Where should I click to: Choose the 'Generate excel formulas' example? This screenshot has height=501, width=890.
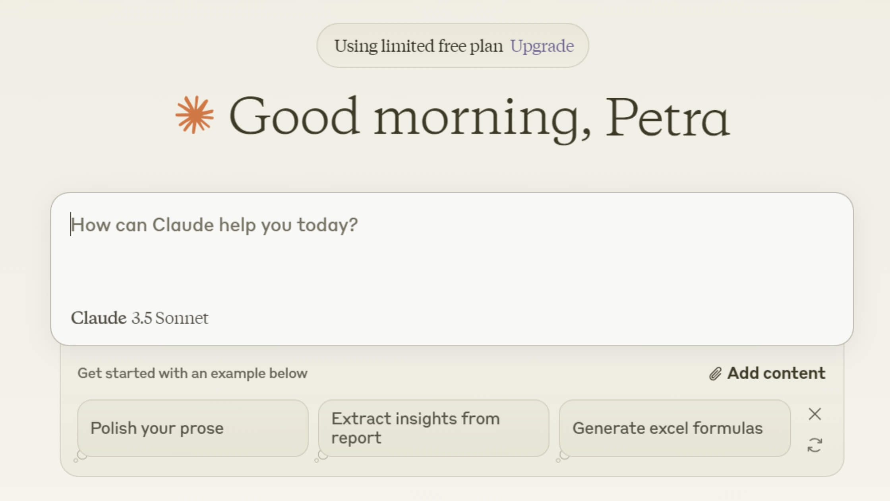(x=675, y=428)
